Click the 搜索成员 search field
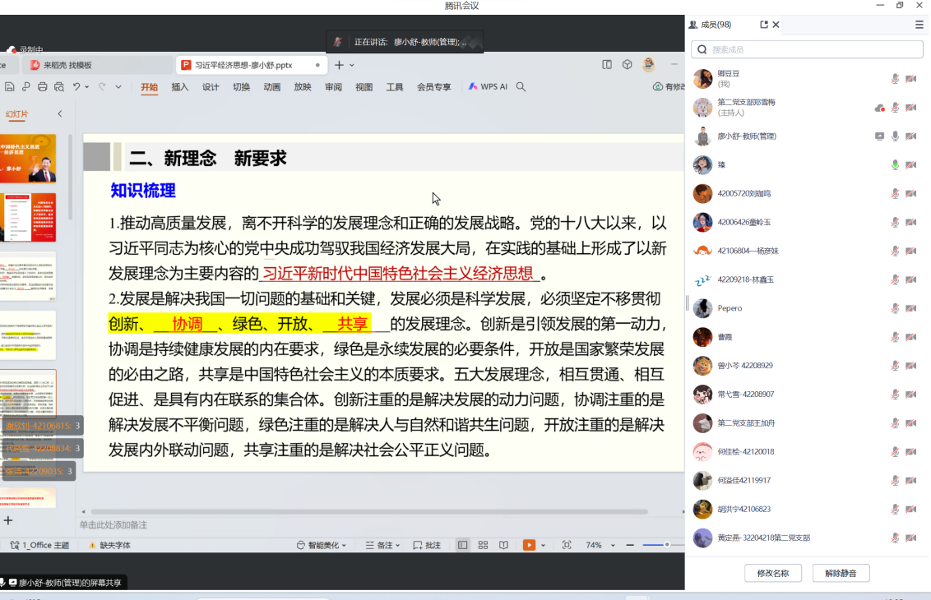Viewport: 931px width, 600px height. point(806,49)
